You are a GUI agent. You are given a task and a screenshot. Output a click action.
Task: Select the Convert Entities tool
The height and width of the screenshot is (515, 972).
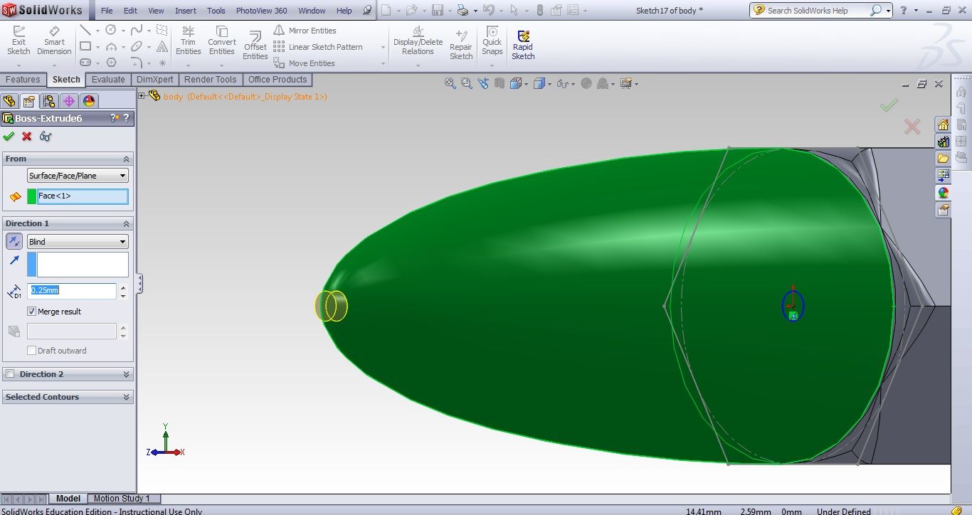(x=221, y=40)
